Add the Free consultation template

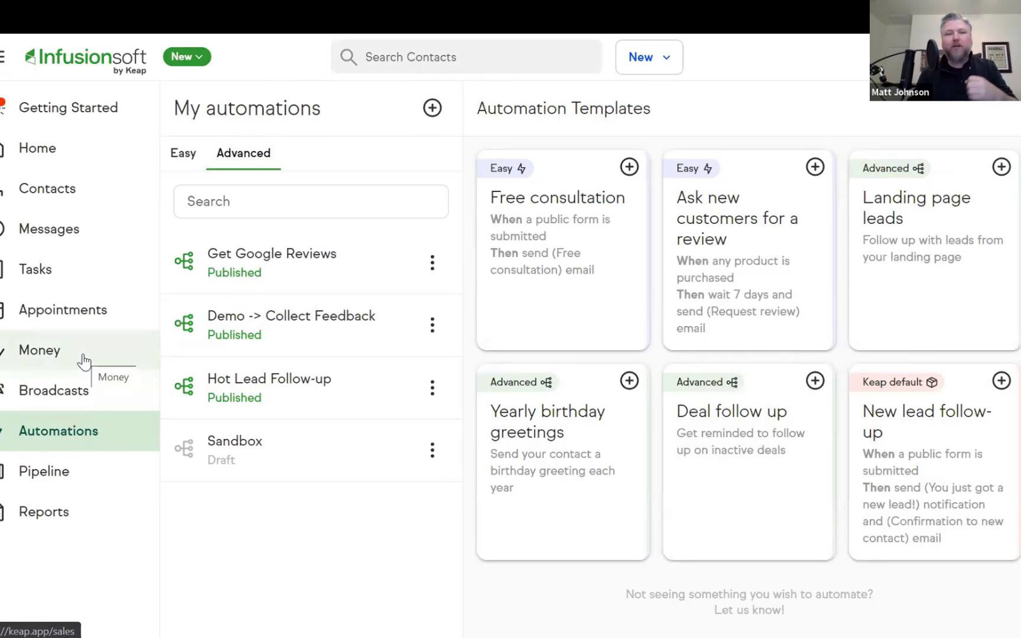(629, 167)
